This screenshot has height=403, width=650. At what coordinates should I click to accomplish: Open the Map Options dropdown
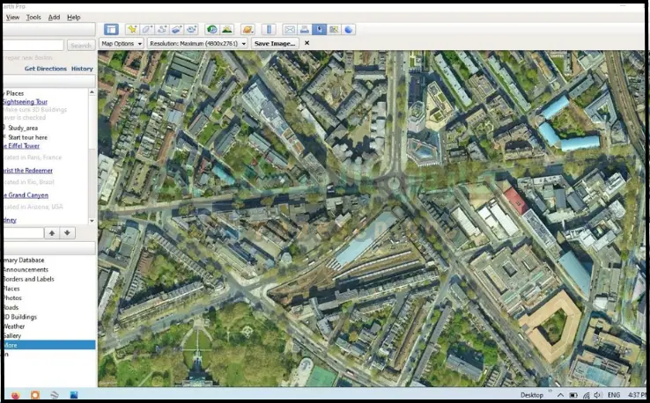tap(121, 43)
